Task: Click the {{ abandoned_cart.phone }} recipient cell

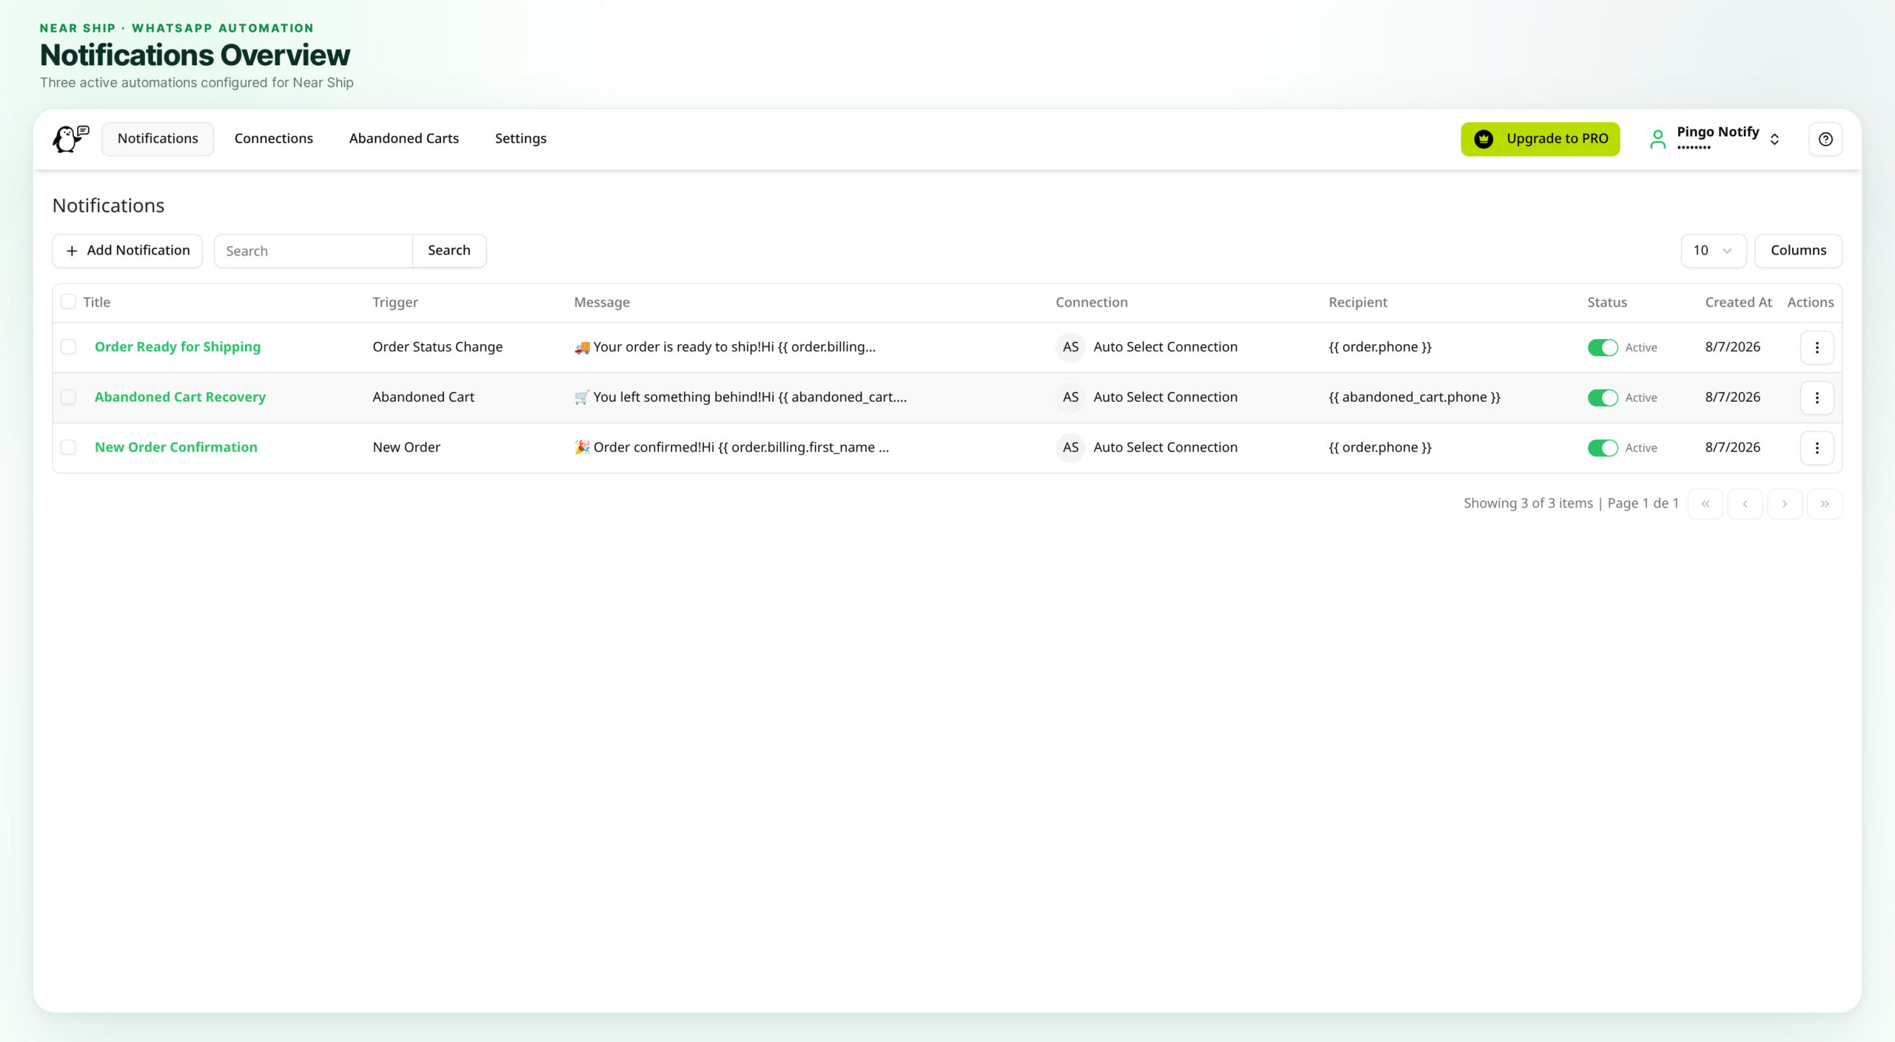Action: tap(1415, 397)
